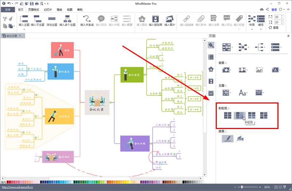Adjust the zoom slider handle

pos(242,187)
